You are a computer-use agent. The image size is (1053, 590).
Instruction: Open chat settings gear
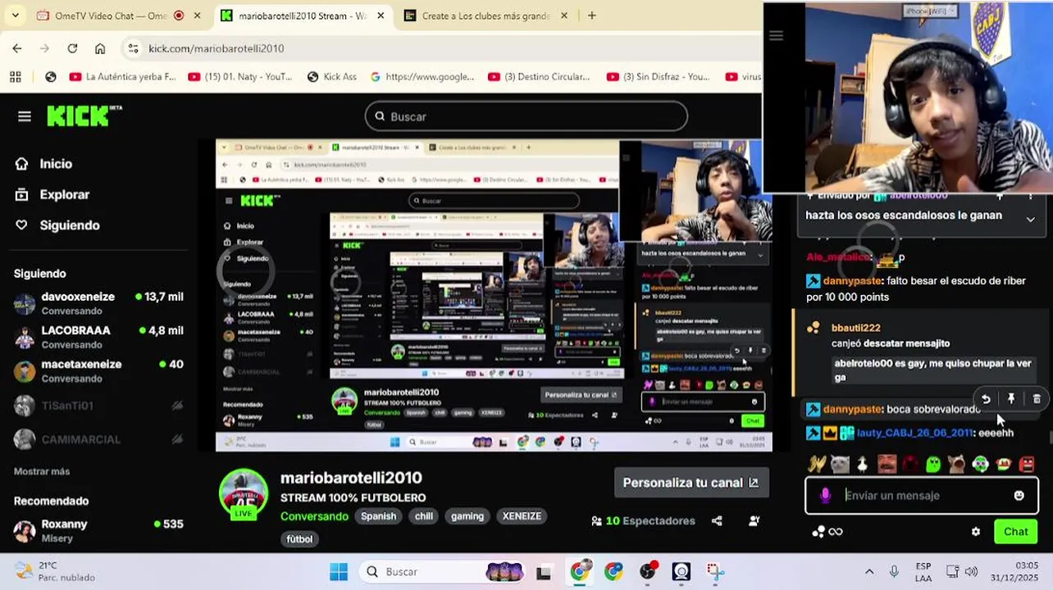pos(976,532)
